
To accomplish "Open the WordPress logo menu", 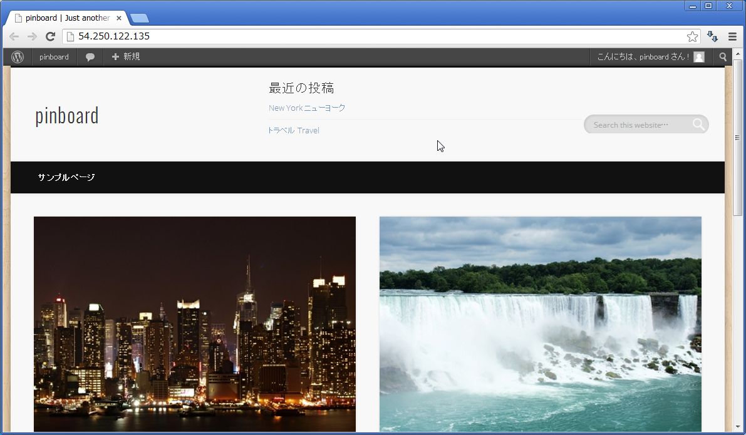I will [18, 57].
